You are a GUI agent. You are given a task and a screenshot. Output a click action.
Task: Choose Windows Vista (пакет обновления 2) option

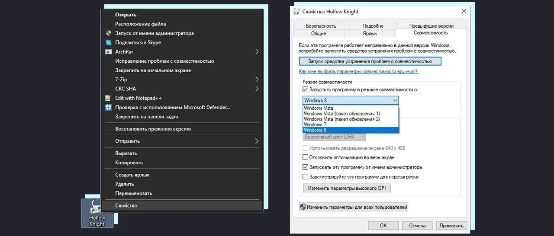351,119
